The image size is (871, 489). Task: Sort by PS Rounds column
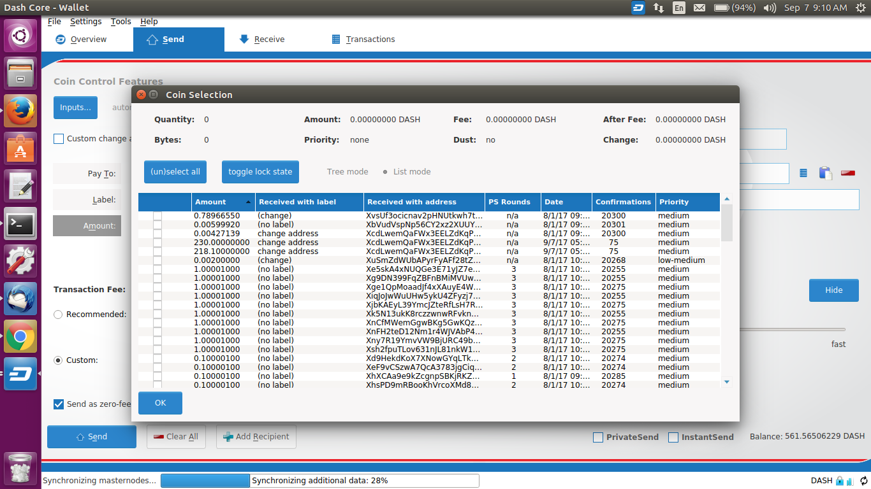click(513, 202)
